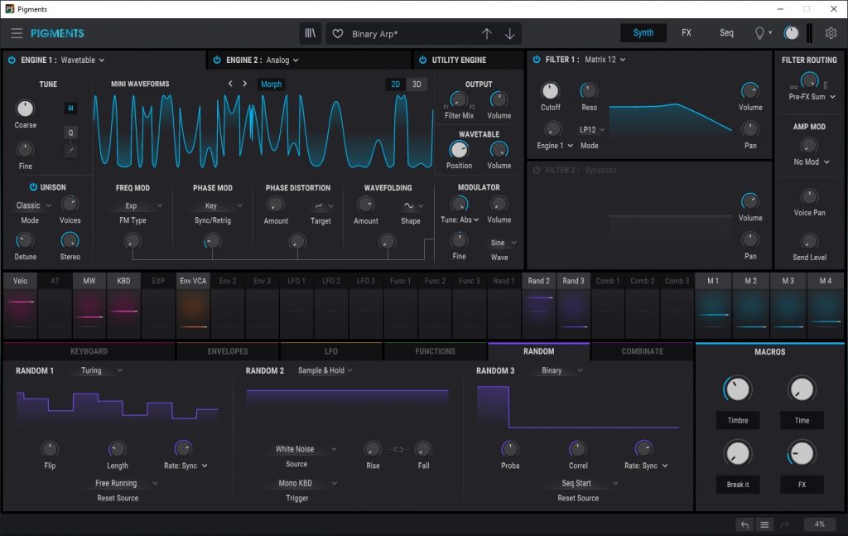Toggle Engine 2 power button
Image resolution: width=848 pixels, height=536 pixels.
(217, 60)
